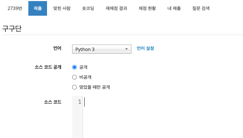Choose 맞았을 때만 공개 radio option
Viewport: 243px width, 138px height.
point(74,87)
